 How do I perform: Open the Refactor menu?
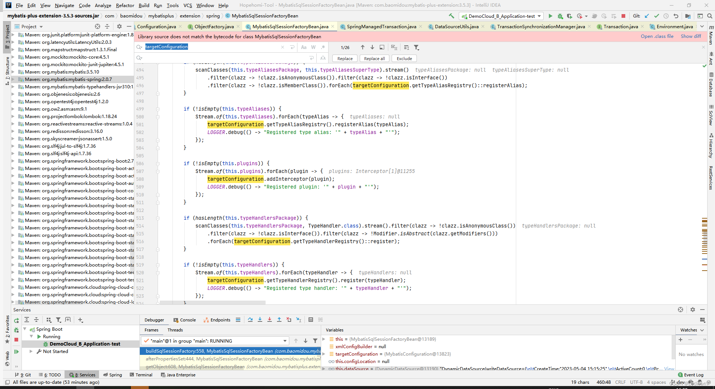pos(125,5)
